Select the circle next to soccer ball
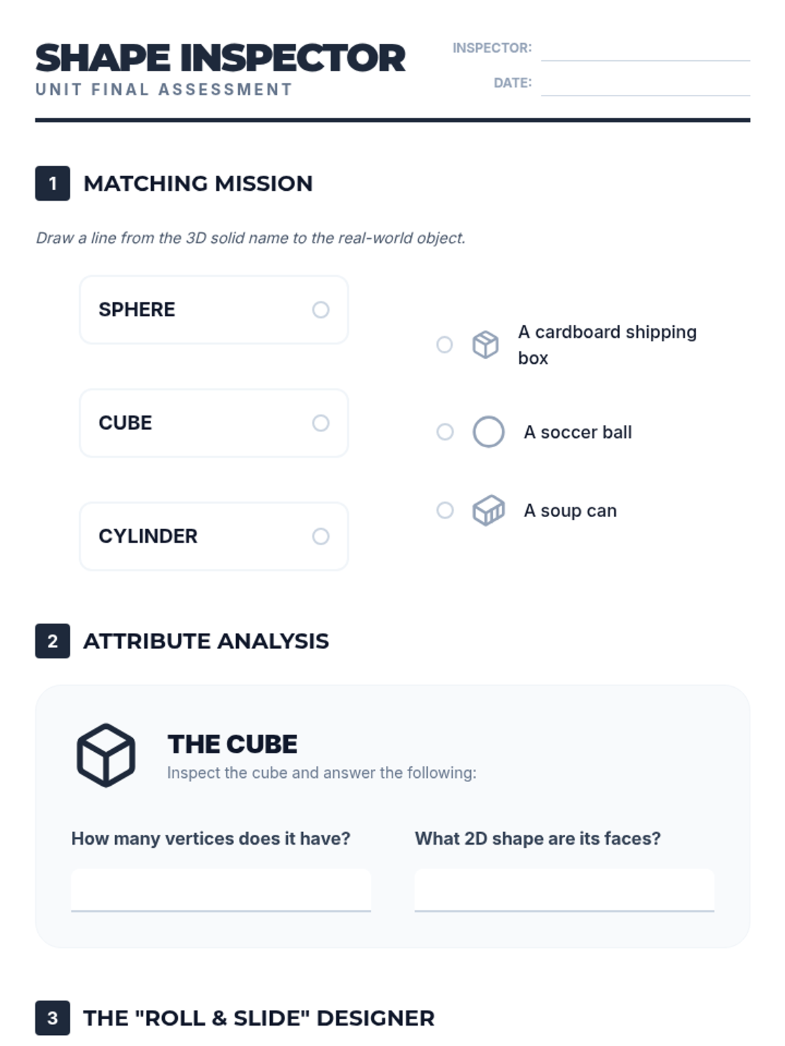Image resolution: width=785 pixels, height=1046 pixels. (x=445, y=431)
